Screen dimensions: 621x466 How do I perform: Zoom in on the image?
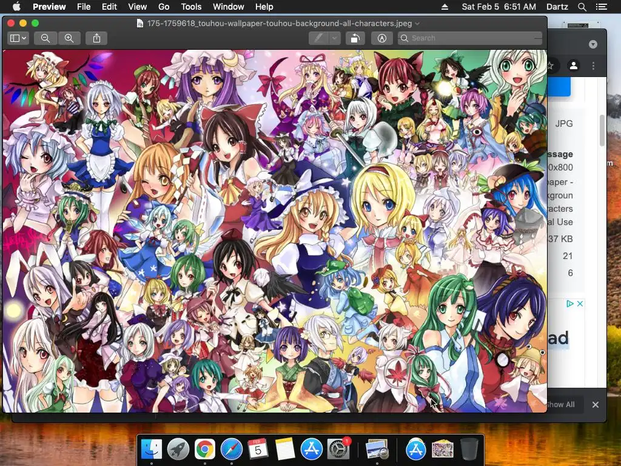(x=69, y=38)
